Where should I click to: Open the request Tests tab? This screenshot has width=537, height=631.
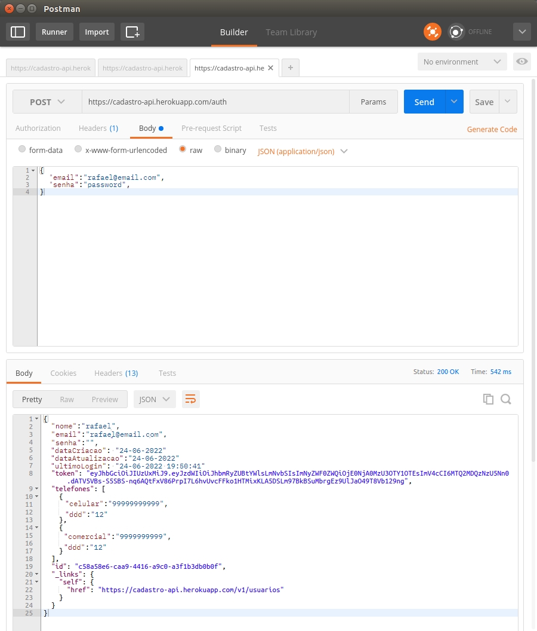click(268, 128)
